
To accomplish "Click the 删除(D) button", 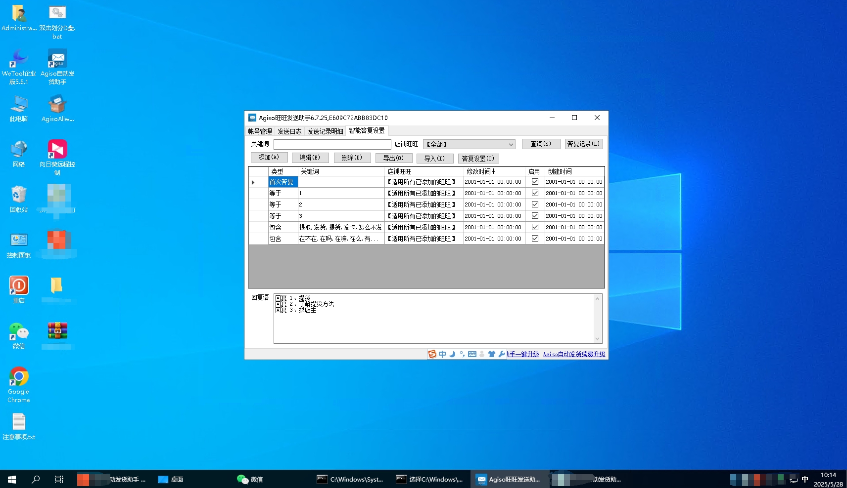I will 352,158.
